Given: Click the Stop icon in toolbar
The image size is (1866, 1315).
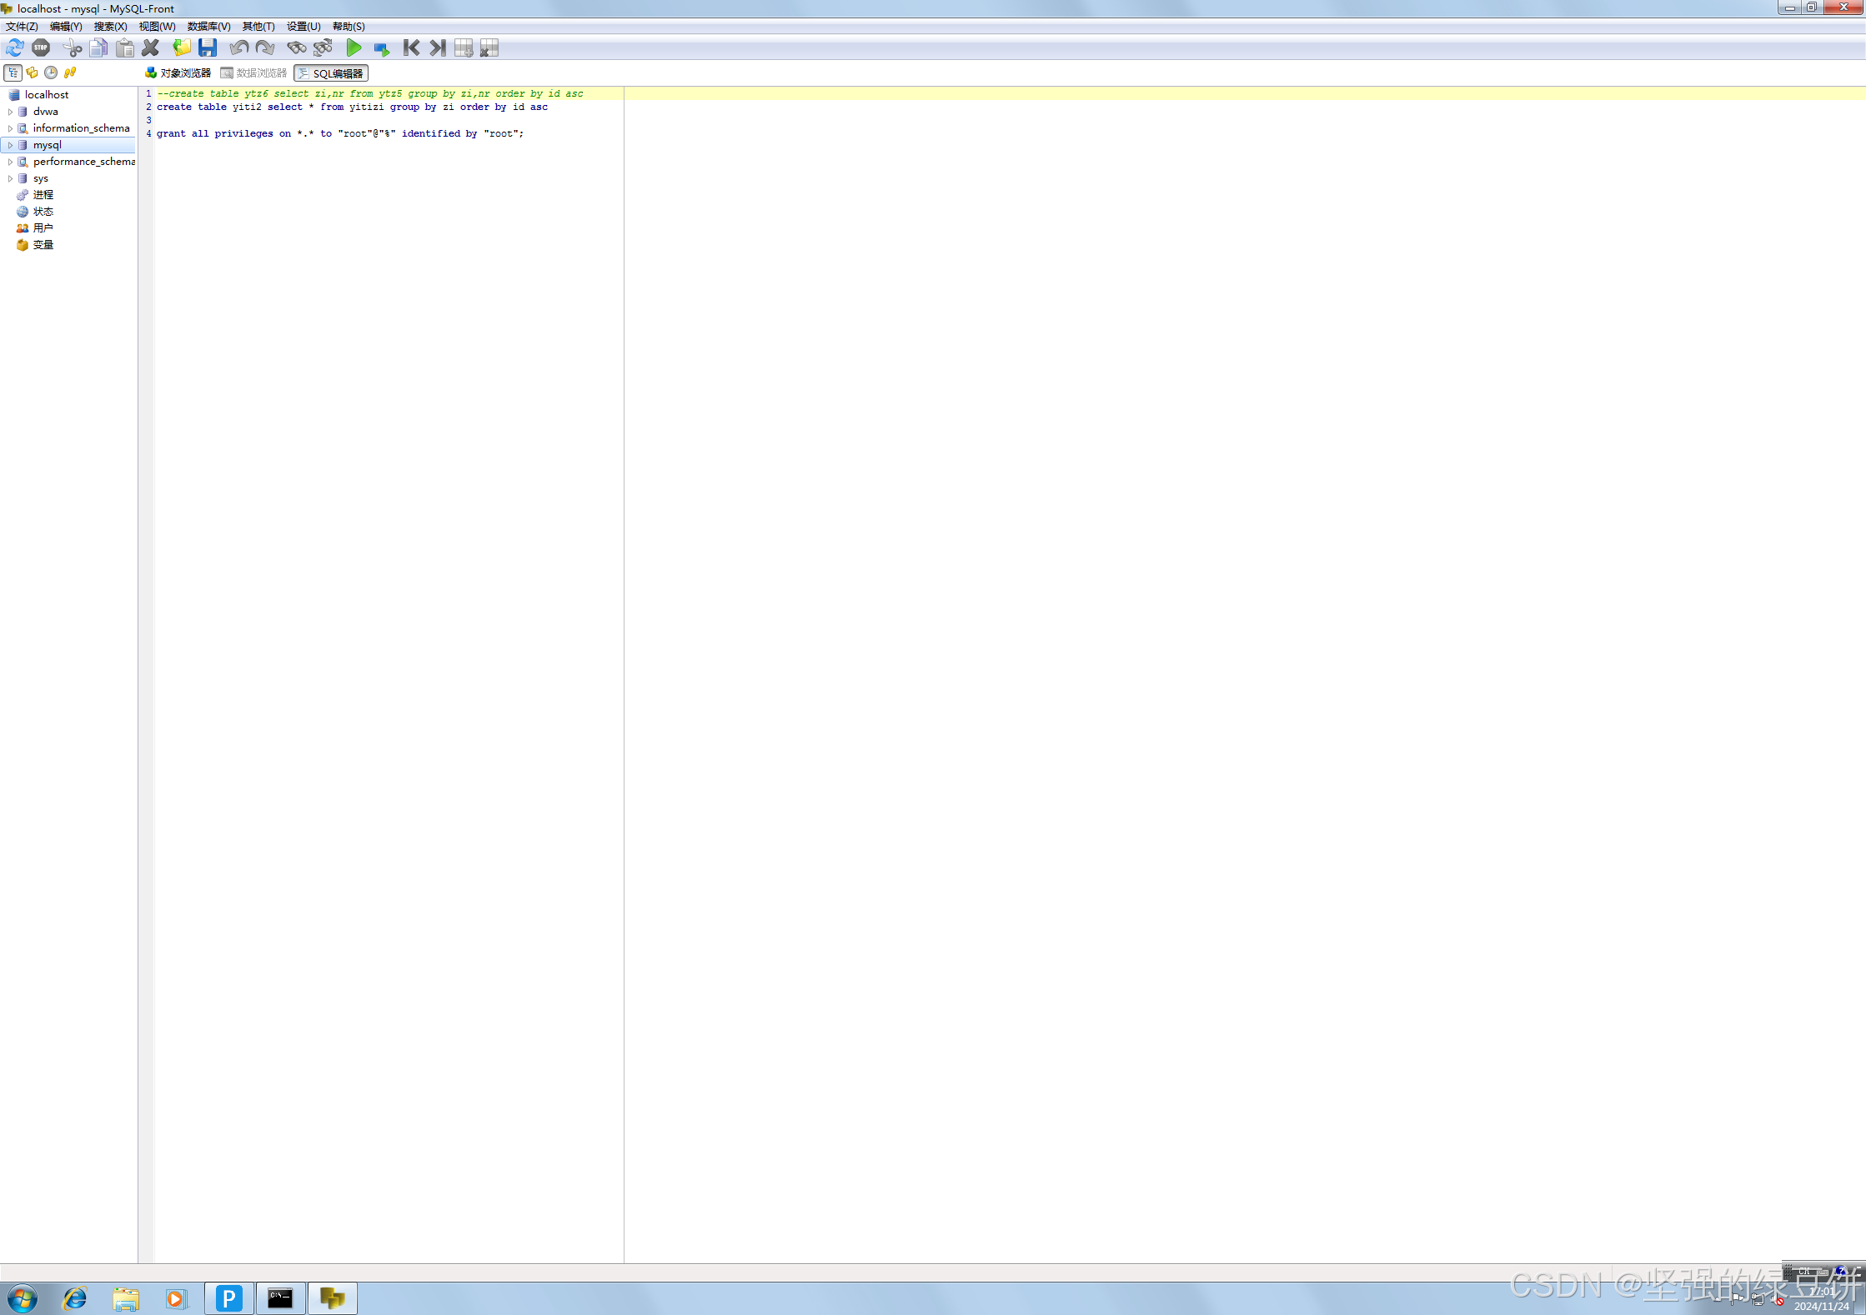Looking at the screenshot, I should pyautogui.click(x=41, y=48).
